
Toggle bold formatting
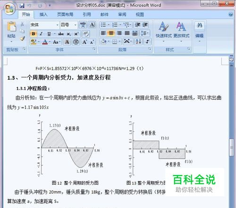point(34,34)
